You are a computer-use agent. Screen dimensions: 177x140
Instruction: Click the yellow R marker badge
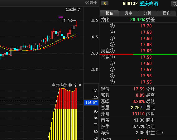(105, 3)
